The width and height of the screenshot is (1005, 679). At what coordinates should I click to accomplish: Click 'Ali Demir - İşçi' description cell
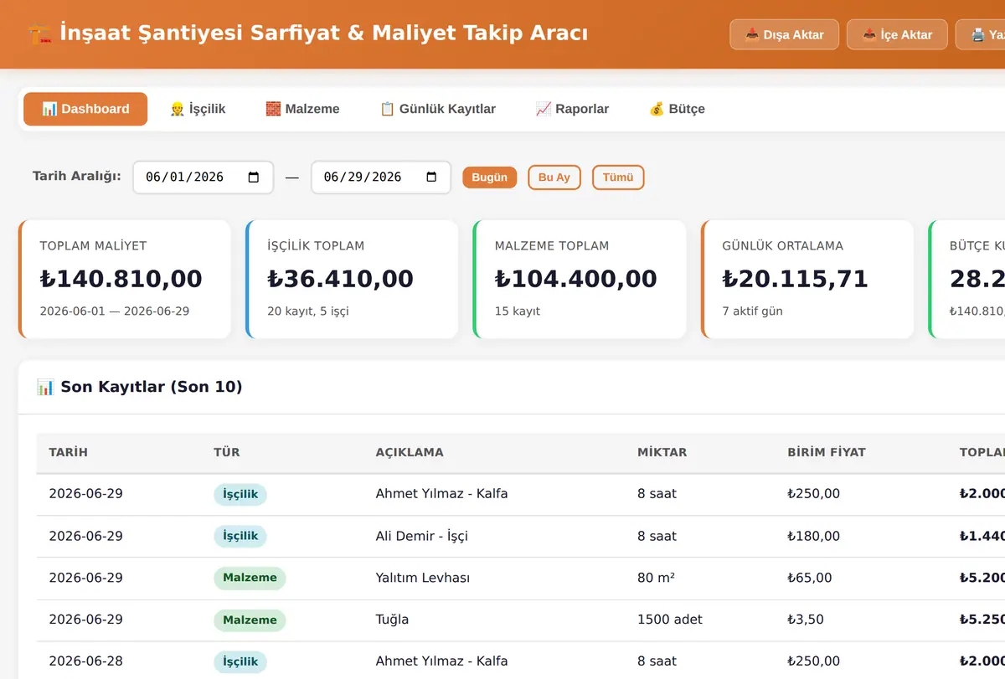click(422, 536)
